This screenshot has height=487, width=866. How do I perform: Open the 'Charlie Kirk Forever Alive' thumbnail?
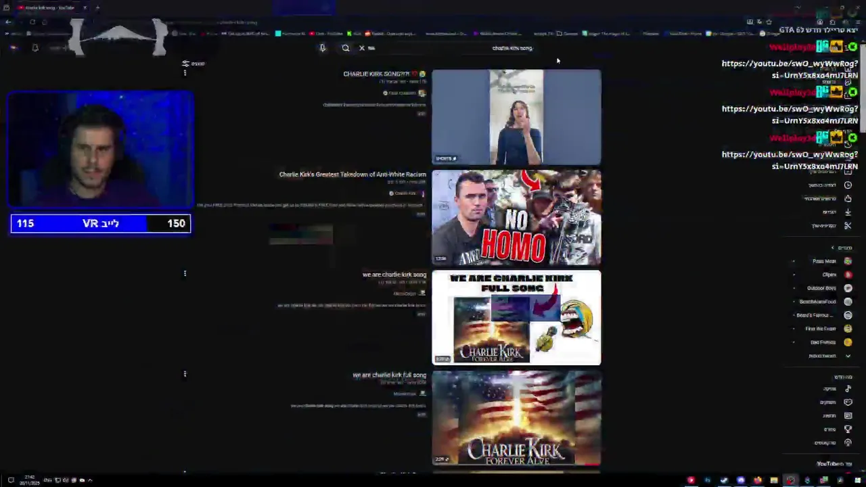516,418
